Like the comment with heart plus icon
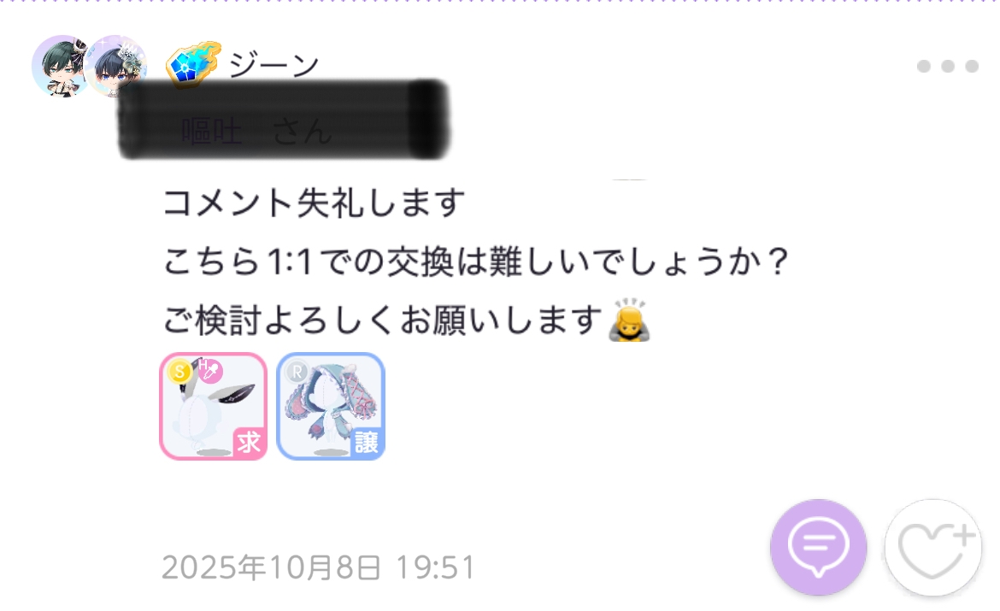Viewport: 1000px width, 611px height. (x=933, y=547)
